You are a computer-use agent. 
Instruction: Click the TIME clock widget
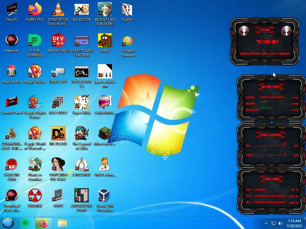265,41
